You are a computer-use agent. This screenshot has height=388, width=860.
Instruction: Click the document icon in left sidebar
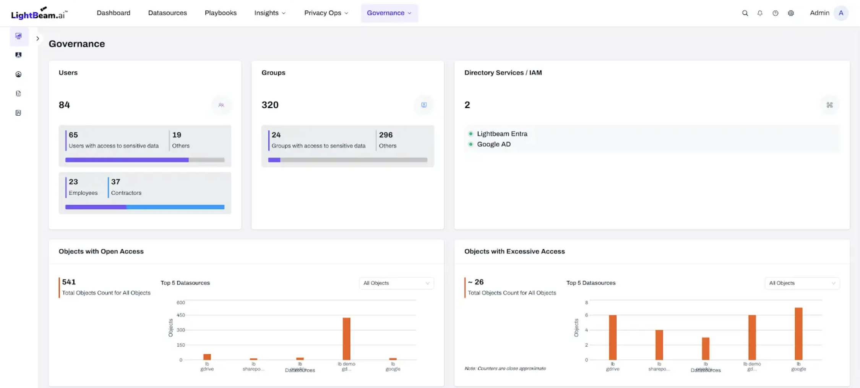tap(18, 94)
